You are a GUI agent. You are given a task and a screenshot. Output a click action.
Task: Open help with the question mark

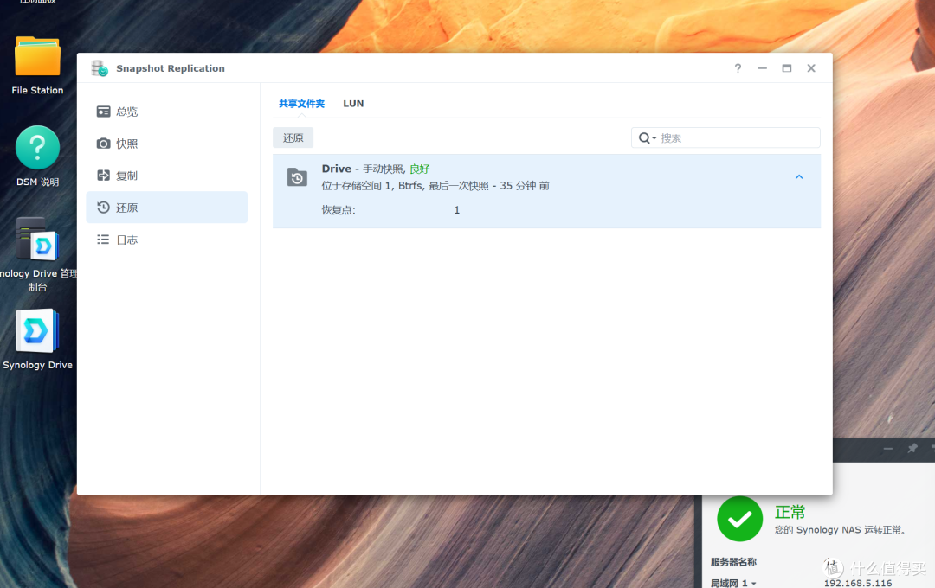(x=738, y=68)
